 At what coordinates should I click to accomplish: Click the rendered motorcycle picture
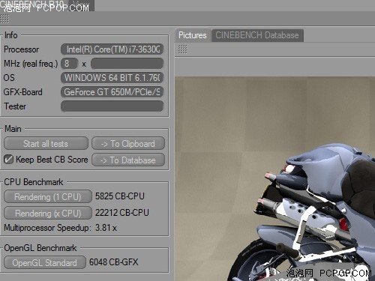(274, 179)
